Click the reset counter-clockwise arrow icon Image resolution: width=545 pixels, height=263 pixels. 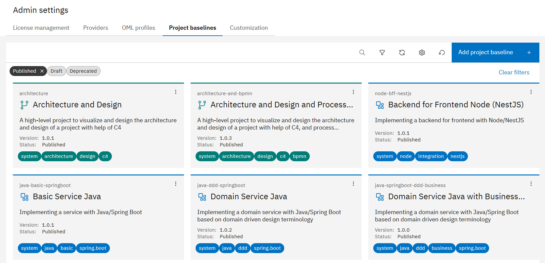point(442,53)
